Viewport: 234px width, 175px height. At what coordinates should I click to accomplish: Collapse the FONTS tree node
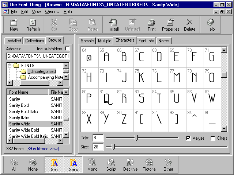[10, 66]
